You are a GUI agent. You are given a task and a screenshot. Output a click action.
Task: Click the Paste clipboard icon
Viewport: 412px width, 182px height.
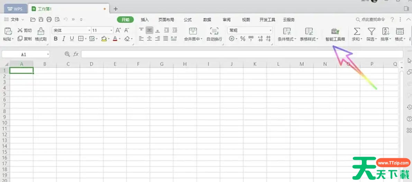point(8,31)
